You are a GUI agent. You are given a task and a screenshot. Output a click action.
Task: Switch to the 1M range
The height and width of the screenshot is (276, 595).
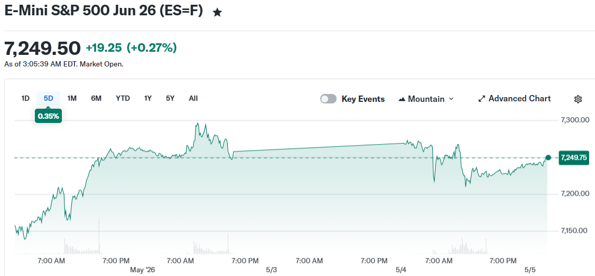click(72, 99)
